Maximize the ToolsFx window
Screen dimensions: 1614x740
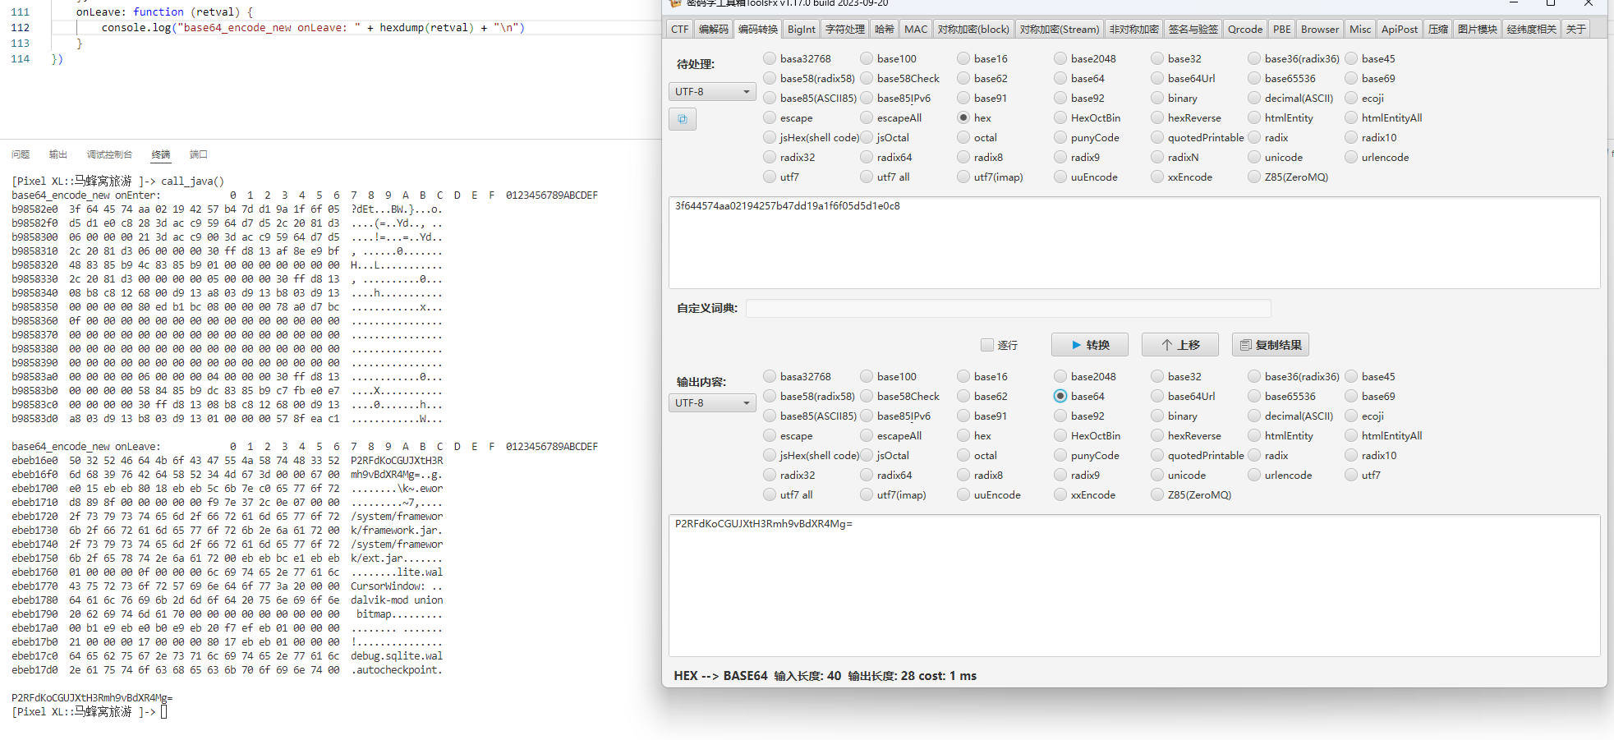click(x=1551, y=4)
